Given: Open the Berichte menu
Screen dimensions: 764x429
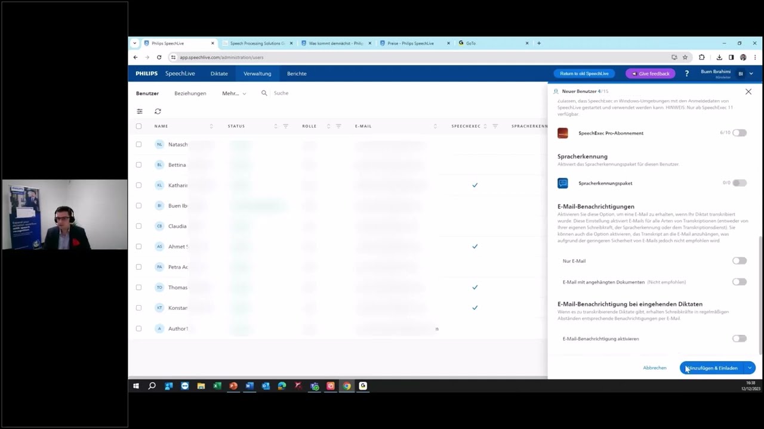Looking at the screenshot, I should pyautogui.click(x=297, y=73).
